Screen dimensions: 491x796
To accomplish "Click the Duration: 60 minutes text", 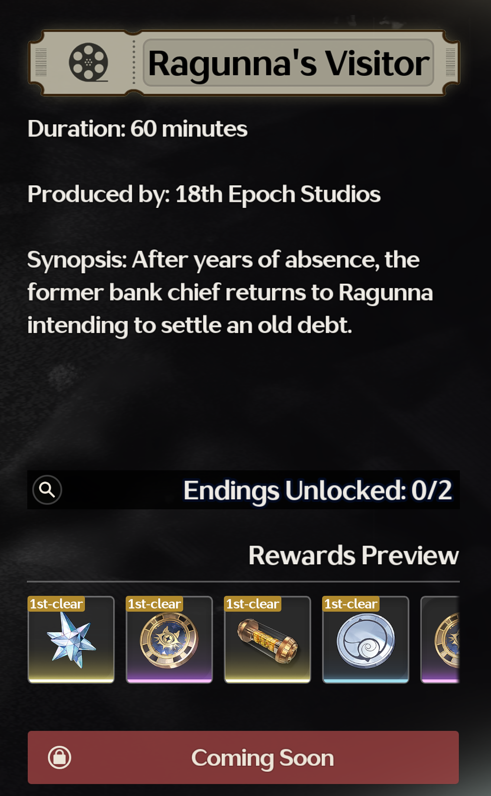I will point(137,129).
